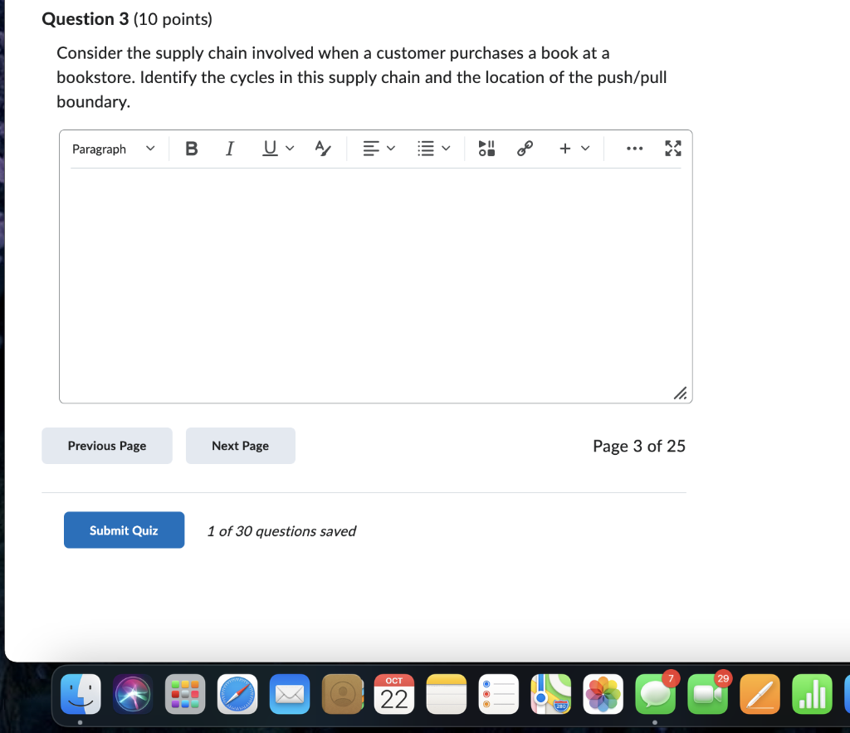The image size is (850, 733).
Task: Open Finder from the Dock
Action: [81, 695]
